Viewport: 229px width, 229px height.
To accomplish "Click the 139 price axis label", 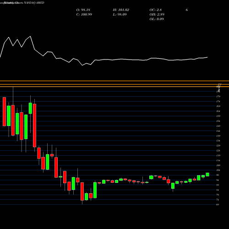I will point(218,136).
